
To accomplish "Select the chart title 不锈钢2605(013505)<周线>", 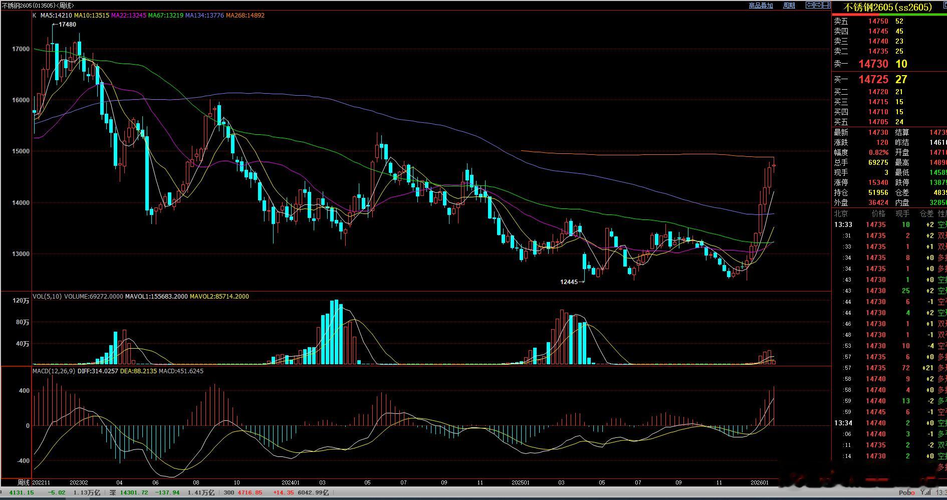I will click(x=38, y=6).
